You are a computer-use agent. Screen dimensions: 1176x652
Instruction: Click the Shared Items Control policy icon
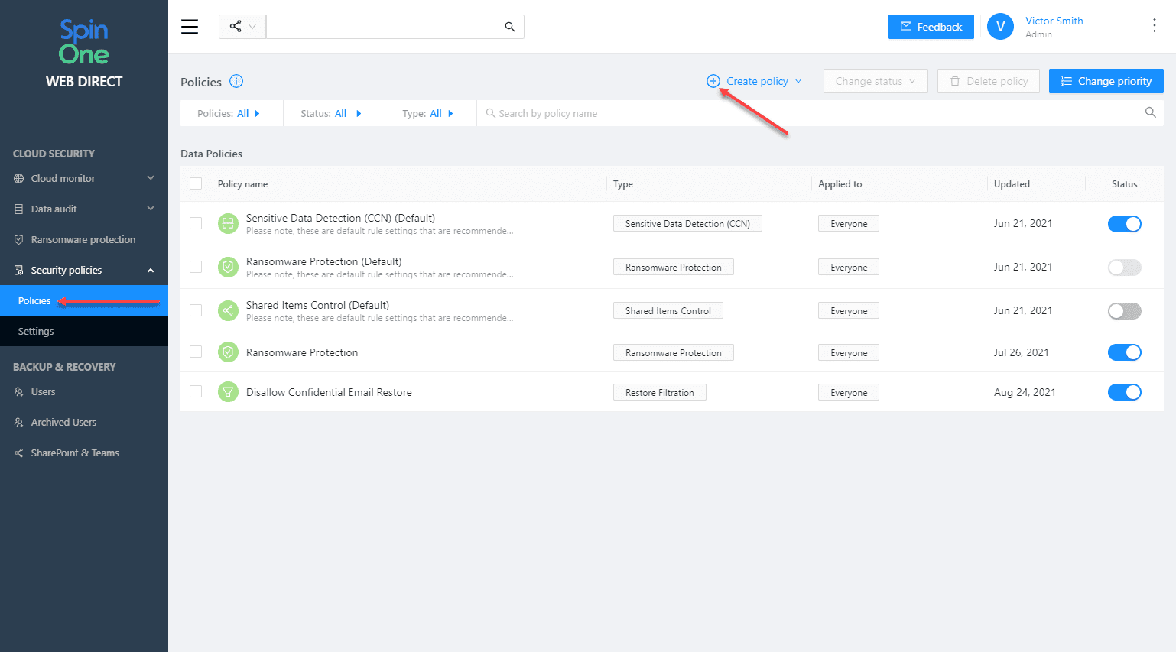click(228, 310)
